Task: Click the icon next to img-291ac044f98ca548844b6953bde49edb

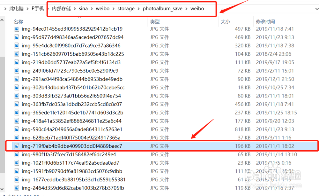Action: tap(17, 79)
